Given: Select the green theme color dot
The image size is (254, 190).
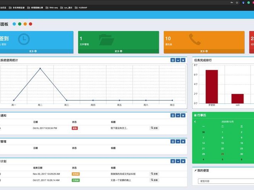Looking at the screenshot, I should click(x=20, y=24).
